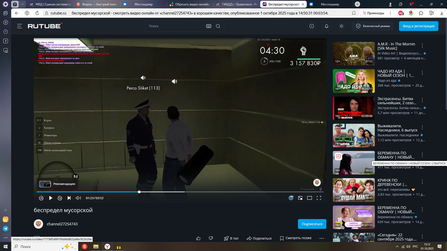Click the В топ rocket button
The height and width of the screenshot is (251, 447).
[231, 238]
